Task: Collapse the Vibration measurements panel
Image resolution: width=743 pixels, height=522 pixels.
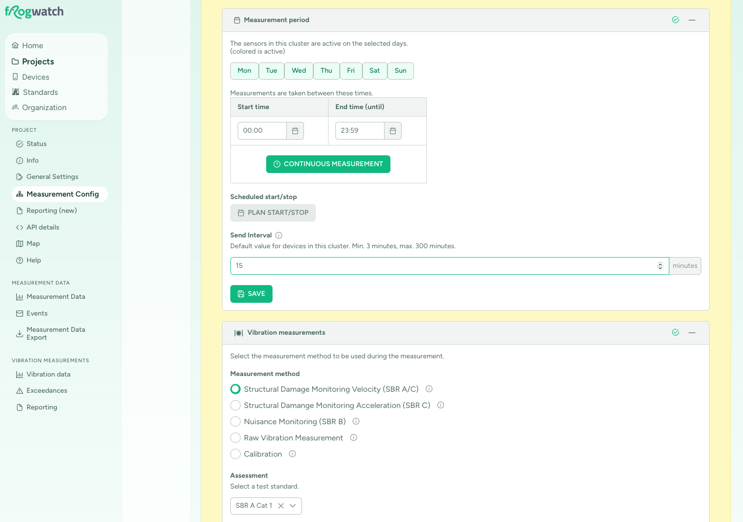Action: 692,333
